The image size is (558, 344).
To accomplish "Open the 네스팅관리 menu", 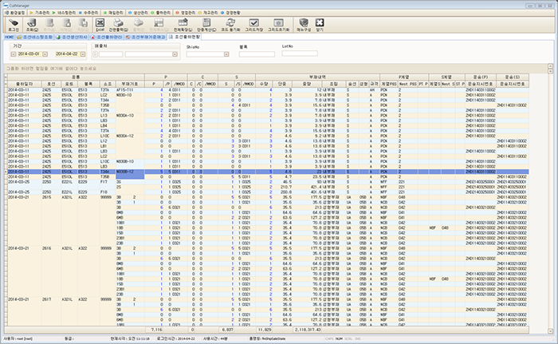I will [64, 13].
